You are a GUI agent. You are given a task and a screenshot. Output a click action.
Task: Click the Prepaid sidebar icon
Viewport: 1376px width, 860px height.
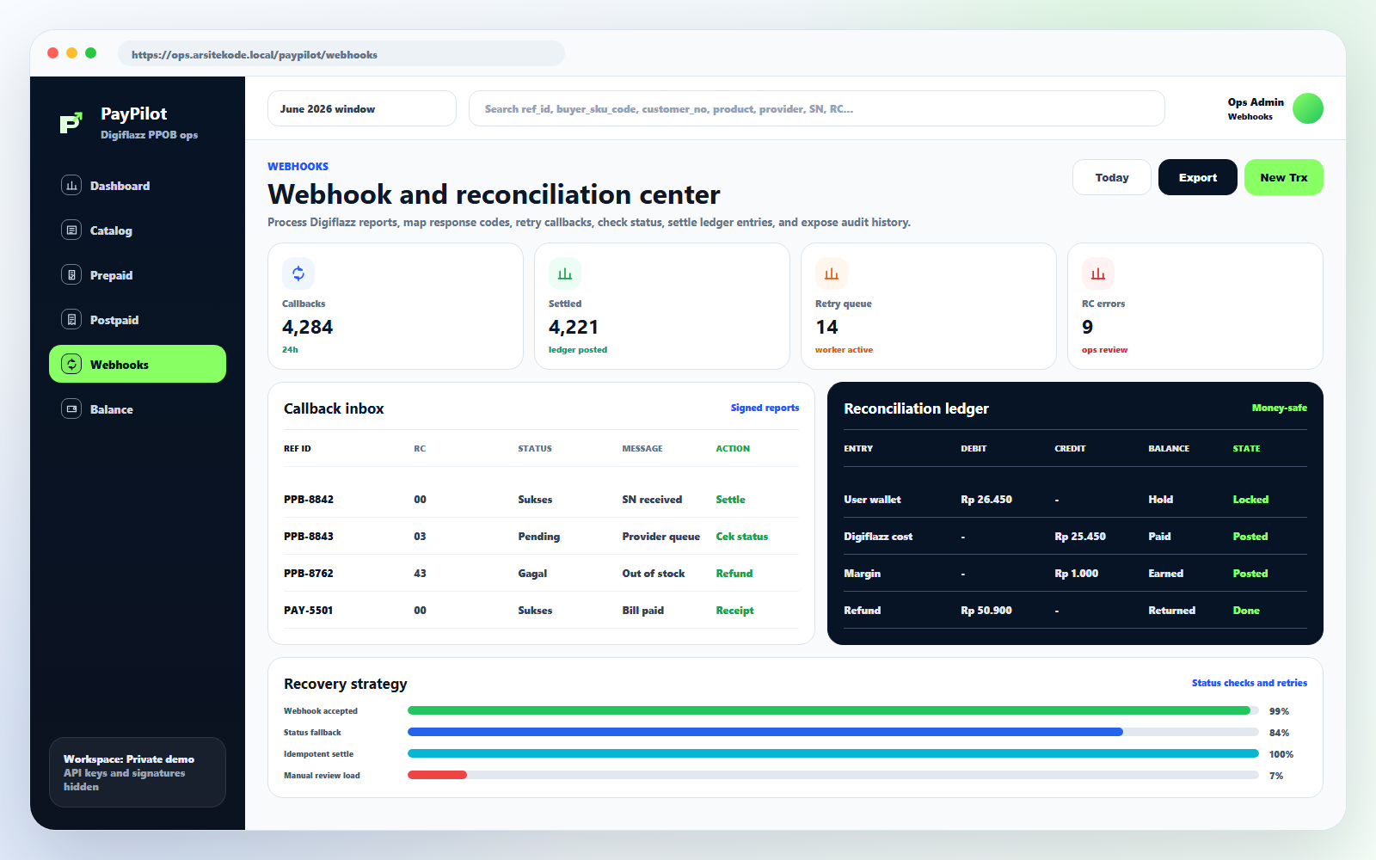[x=71, y=274]
